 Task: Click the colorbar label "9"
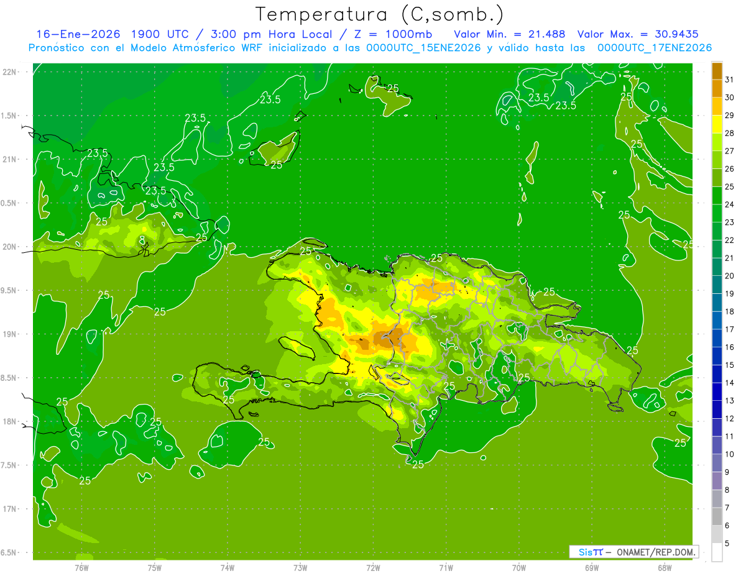727,472
